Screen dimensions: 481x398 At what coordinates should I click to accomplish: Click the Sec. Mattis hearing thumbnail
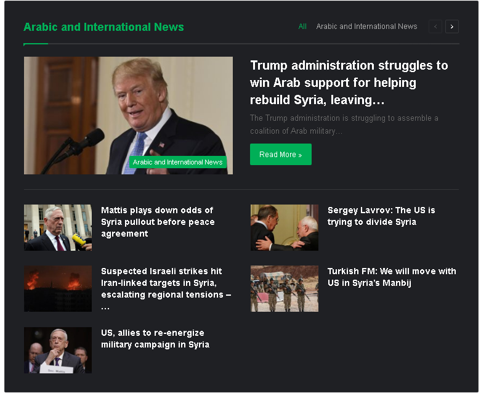point(58,350)
